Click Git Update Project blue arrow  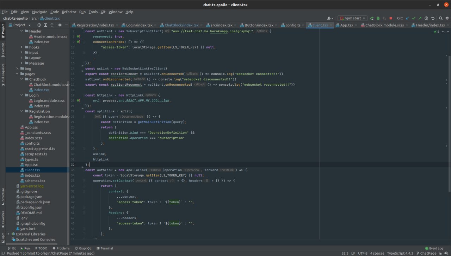tap(407, 18)
